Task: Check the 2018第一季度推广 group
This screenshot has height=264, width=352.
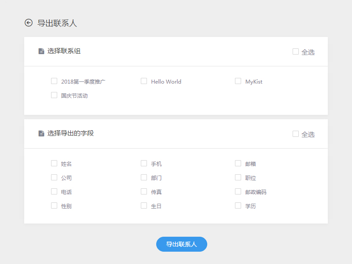Action: click(x=54, y=81)
